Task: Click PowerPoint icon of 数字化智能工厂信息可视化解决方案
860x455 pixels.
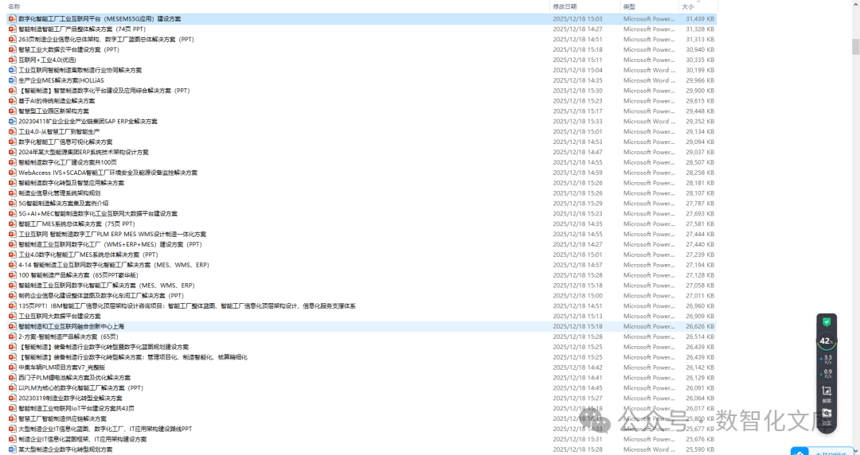Action: [13, 142]
